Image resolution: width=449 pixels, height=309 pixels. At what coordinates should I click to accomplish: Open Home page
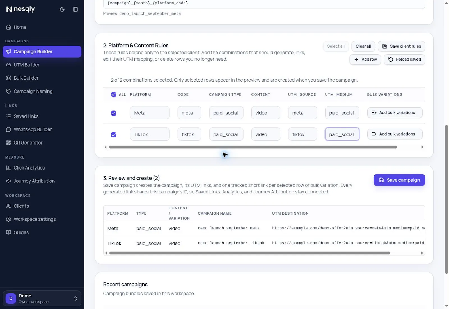(x=42, y=27)
